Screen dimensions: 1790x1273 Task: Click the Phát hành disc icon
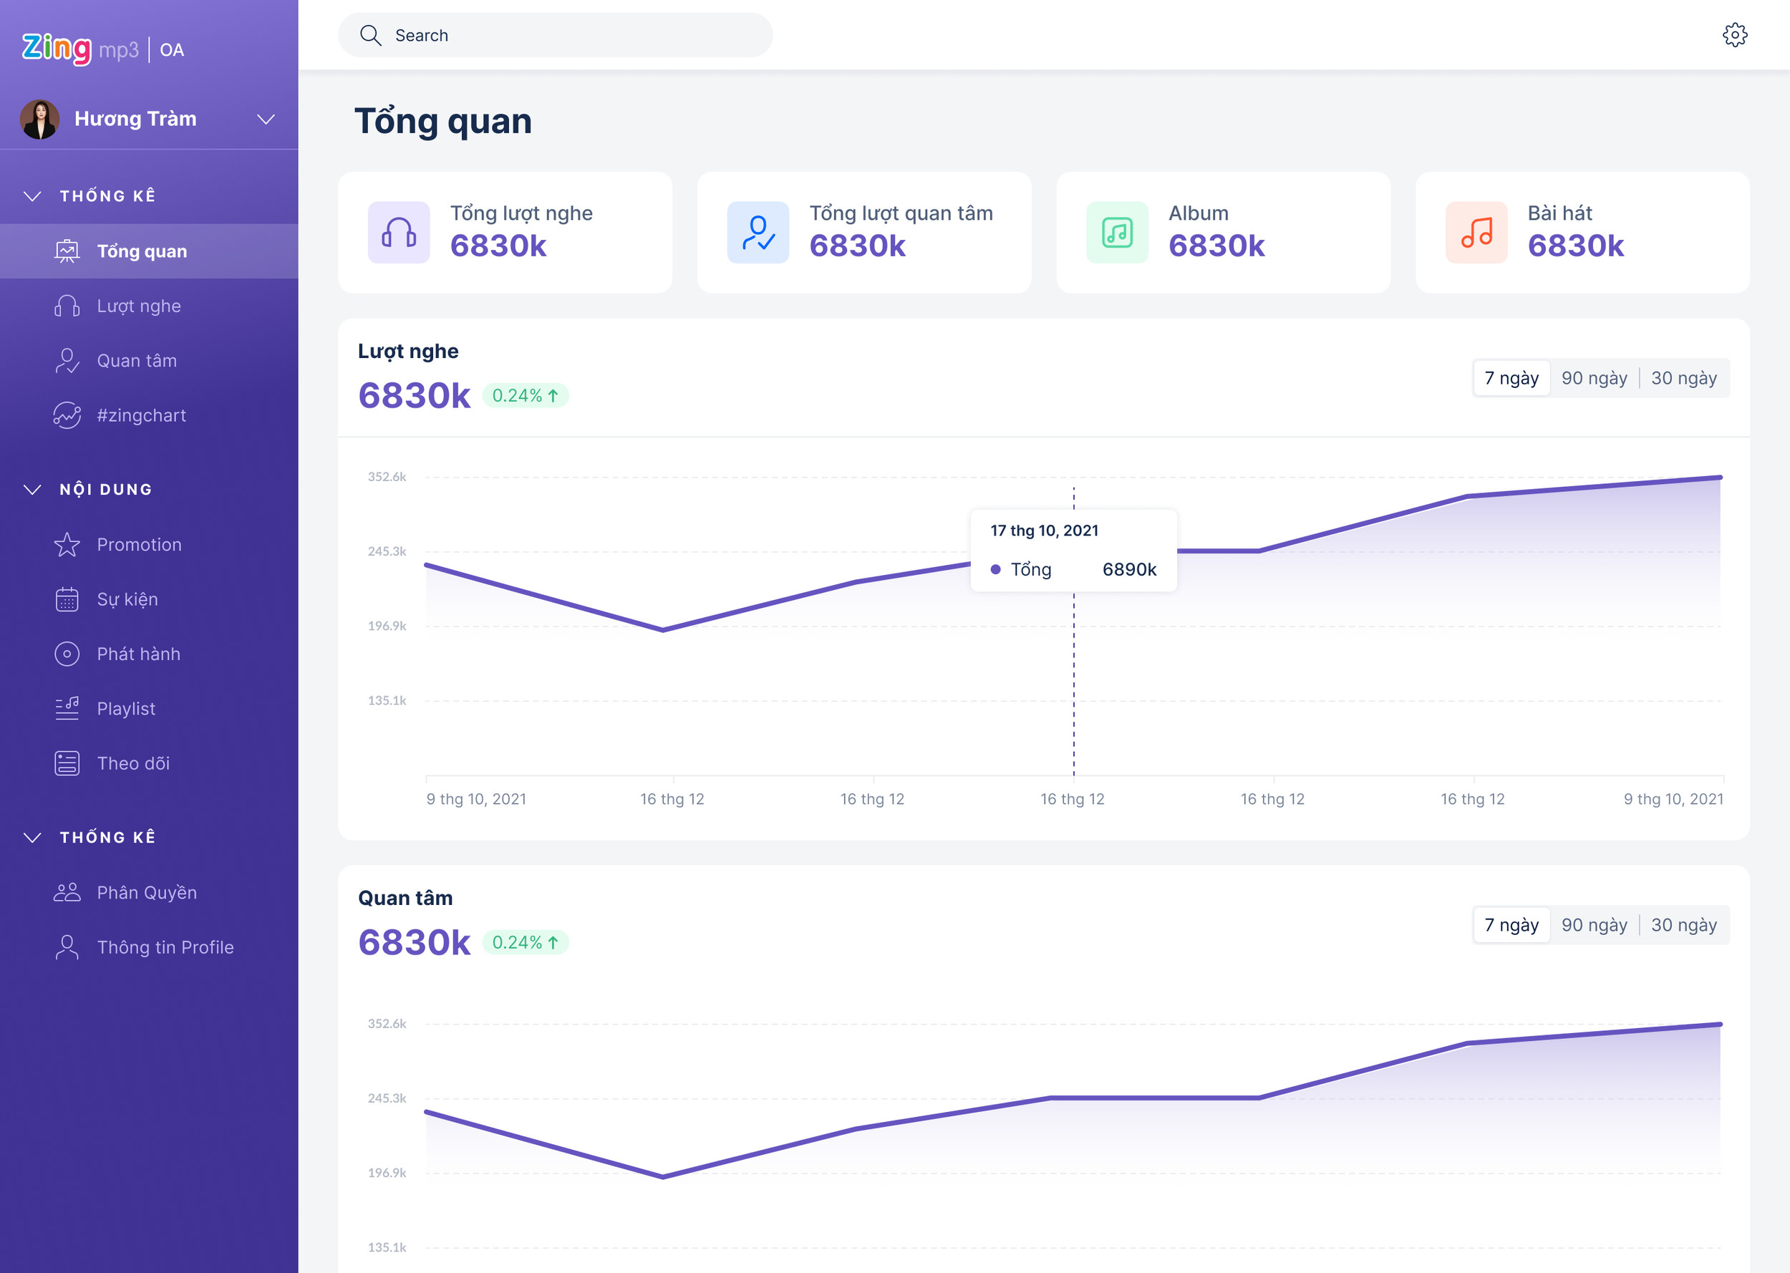(x=67, y=654)
